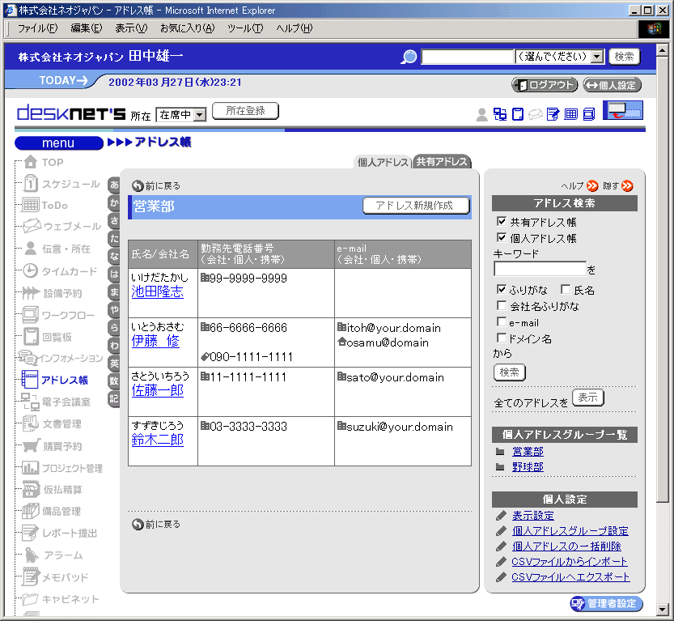Enable the ドメイン名 checkbox
The height and width of the screenshot is (621, 674).
[x=502, y=338]
